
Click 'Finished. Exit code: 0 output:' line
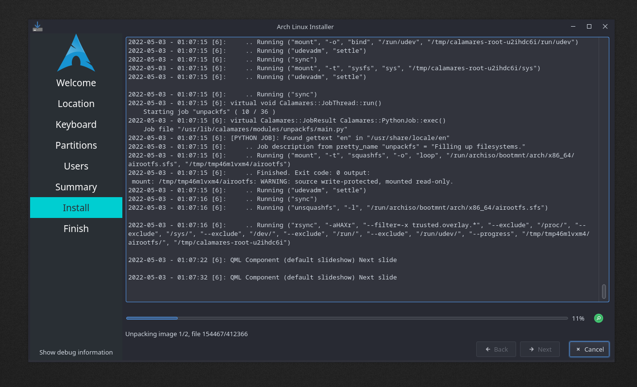click(249, 173)
